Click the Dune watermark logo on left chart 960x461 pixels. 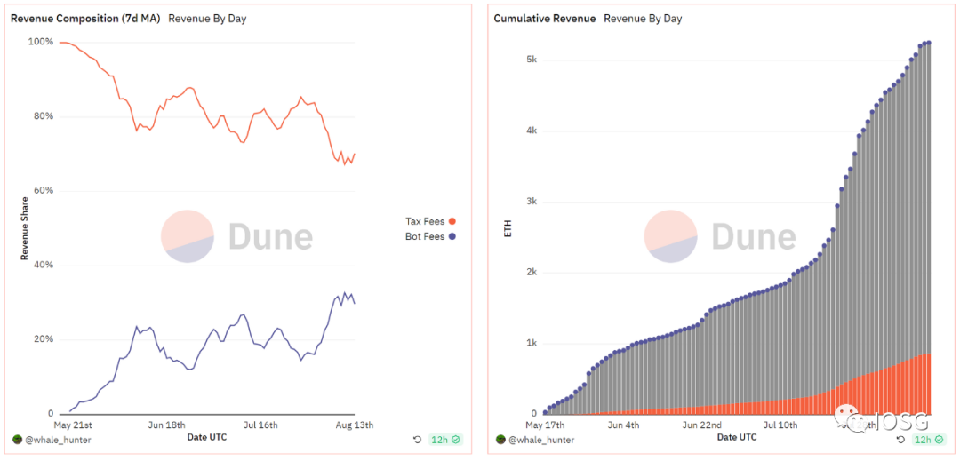point(237,236)
